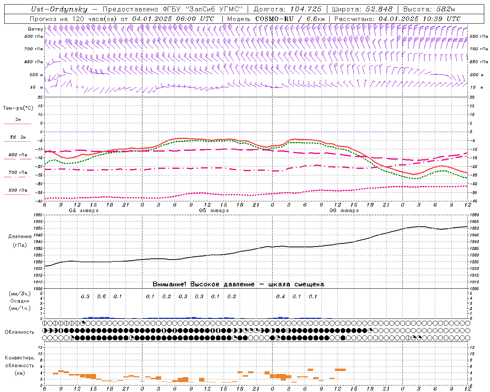Click the 'Модель COSMO-RU / 6.6км' text
This screenshot has height=392, width=490.
point(276,19)
